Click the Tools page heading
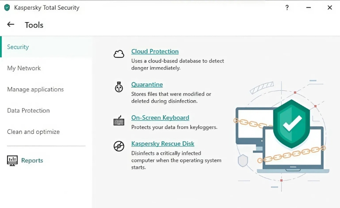This screenshot has height=208, width=340. point(34,25)
